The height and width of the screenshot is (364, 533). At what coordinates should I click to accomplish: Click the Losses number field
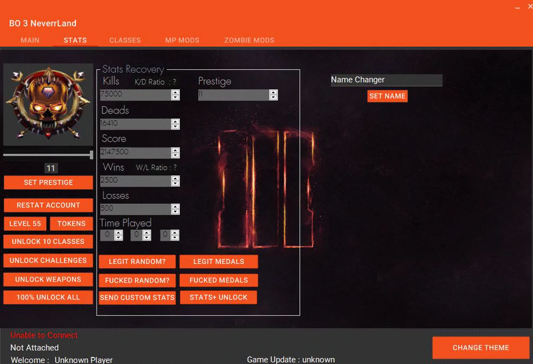tap(136, 209)
